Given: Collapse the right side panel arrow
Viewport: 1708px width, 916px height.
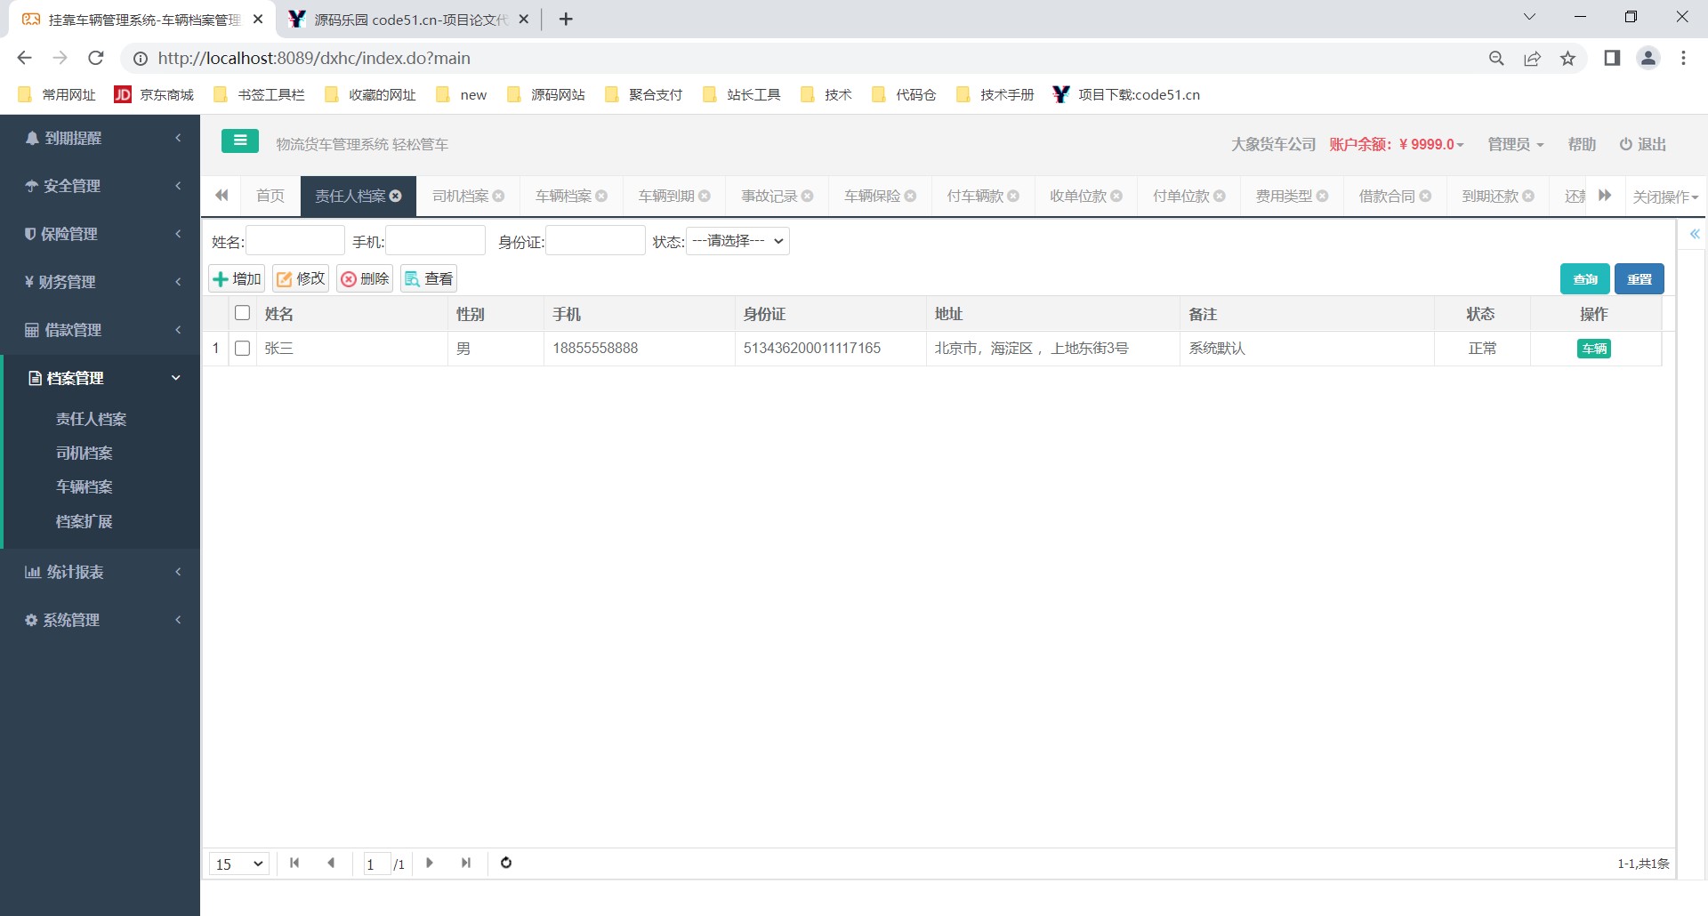Looking at the screenshot, I should click(x=1695, y=234).
